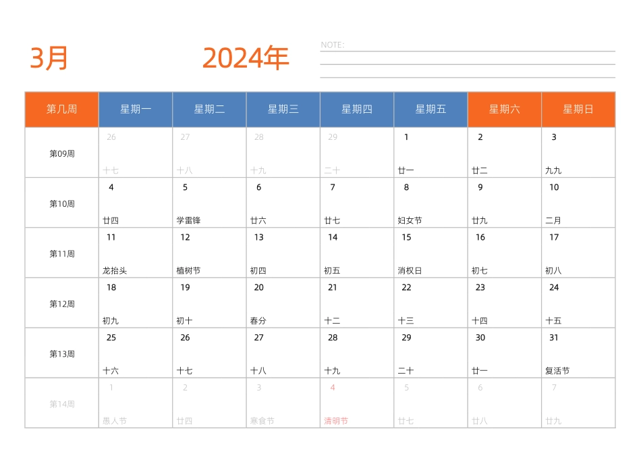641x454 pixels.
Task: Click the "十五" lunar label
Action: [553, 321]
